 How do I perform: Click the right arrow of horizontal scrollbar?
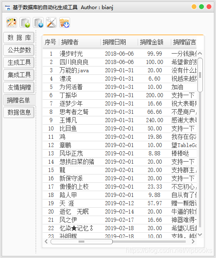point(193,241)
